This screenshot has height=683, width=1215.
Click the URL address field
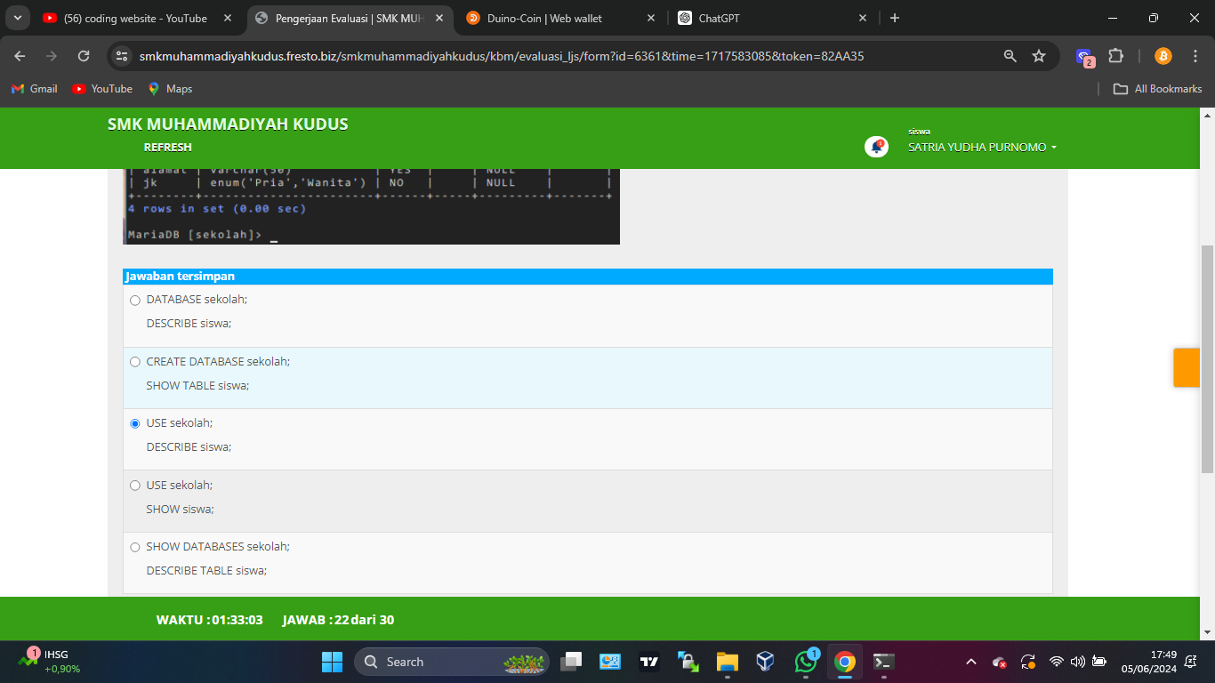[x=502, y=56]
